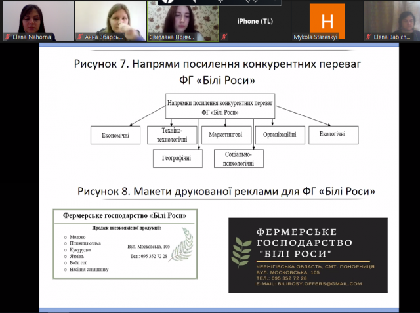Click the 'Ячмінь' list item
This screenshot has height=313, width=420.
coord(77,256)
